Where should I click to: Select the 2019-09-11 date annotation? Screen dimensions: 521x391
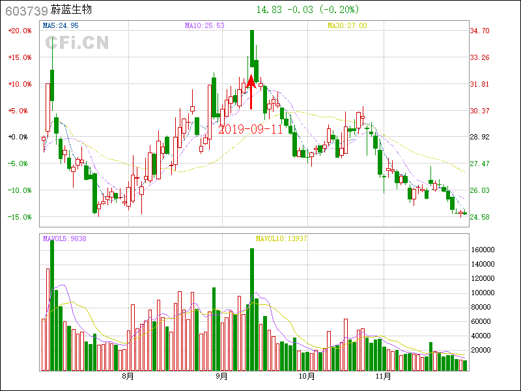click(x=251, y=129)
